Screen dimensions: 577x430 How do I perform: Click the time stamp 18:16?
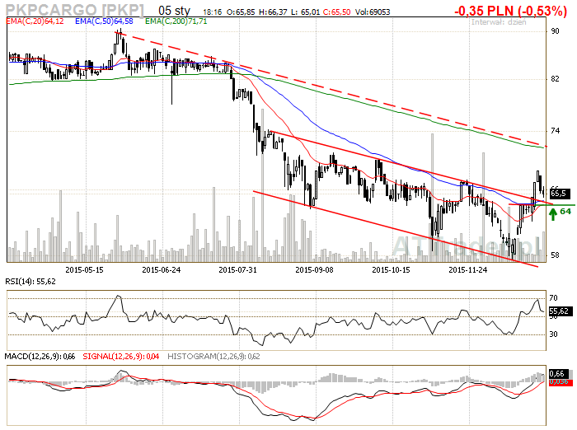pos(213,12)
